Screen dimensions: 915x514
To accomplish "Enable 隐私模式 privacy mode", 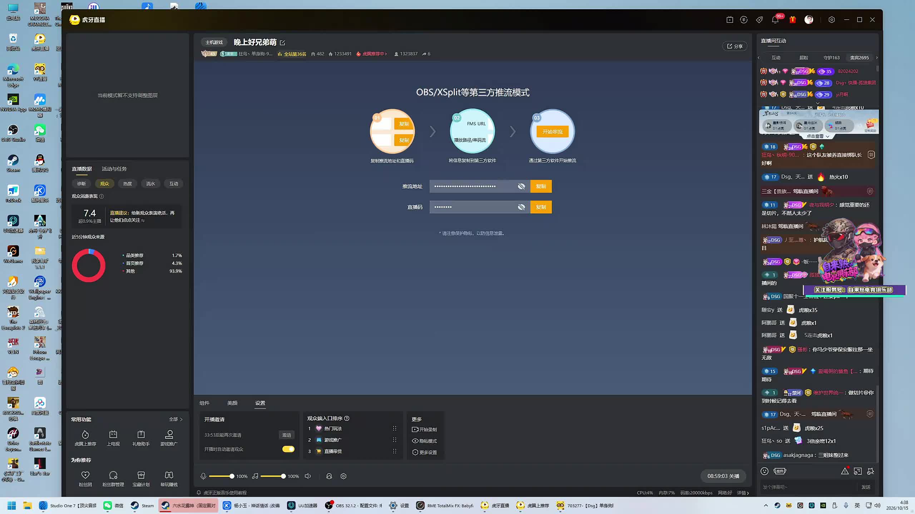I will click(x=424, y=441).
